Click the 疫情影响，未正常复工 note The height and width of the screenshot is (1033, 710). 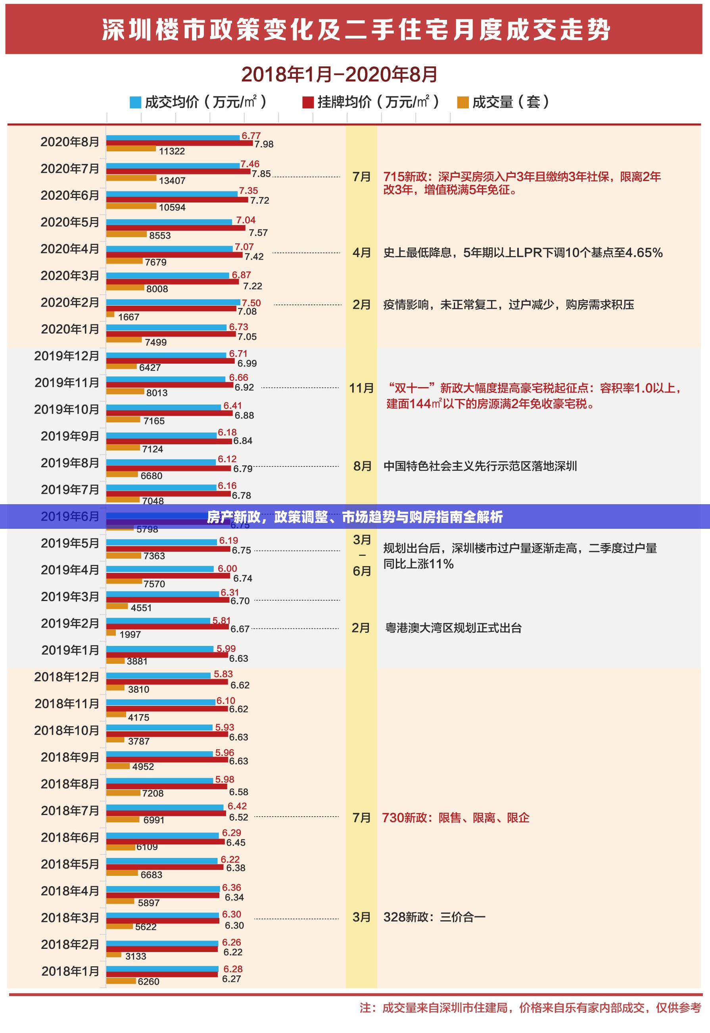[509, 305]
